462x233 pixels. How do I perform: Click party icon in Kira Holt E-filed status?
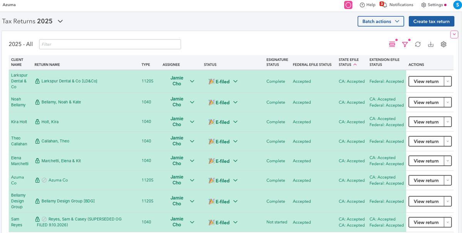(x=211, y=122)
